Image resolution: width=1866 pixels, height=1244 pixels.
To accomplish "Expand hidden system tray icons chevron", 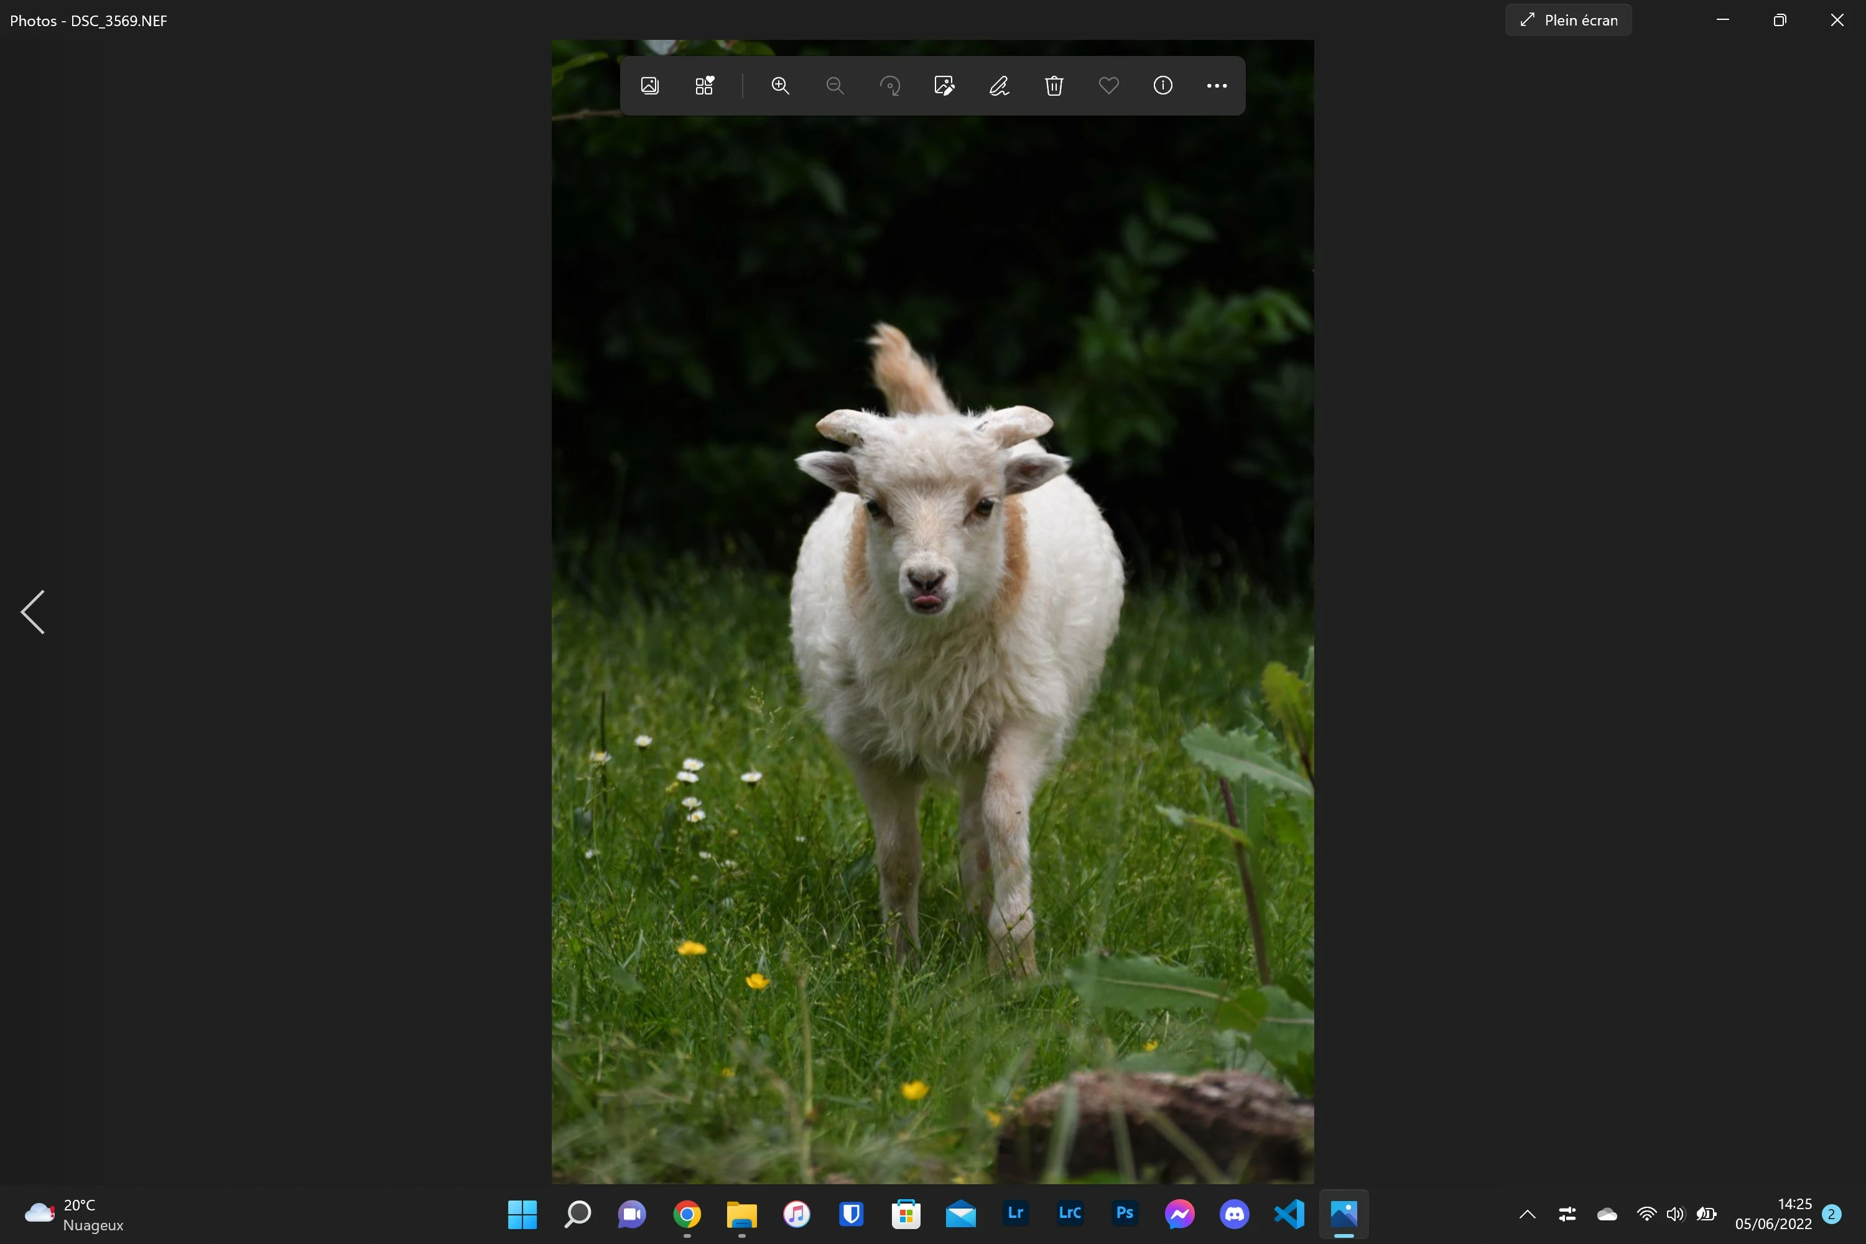I will coord(1527,1214).
